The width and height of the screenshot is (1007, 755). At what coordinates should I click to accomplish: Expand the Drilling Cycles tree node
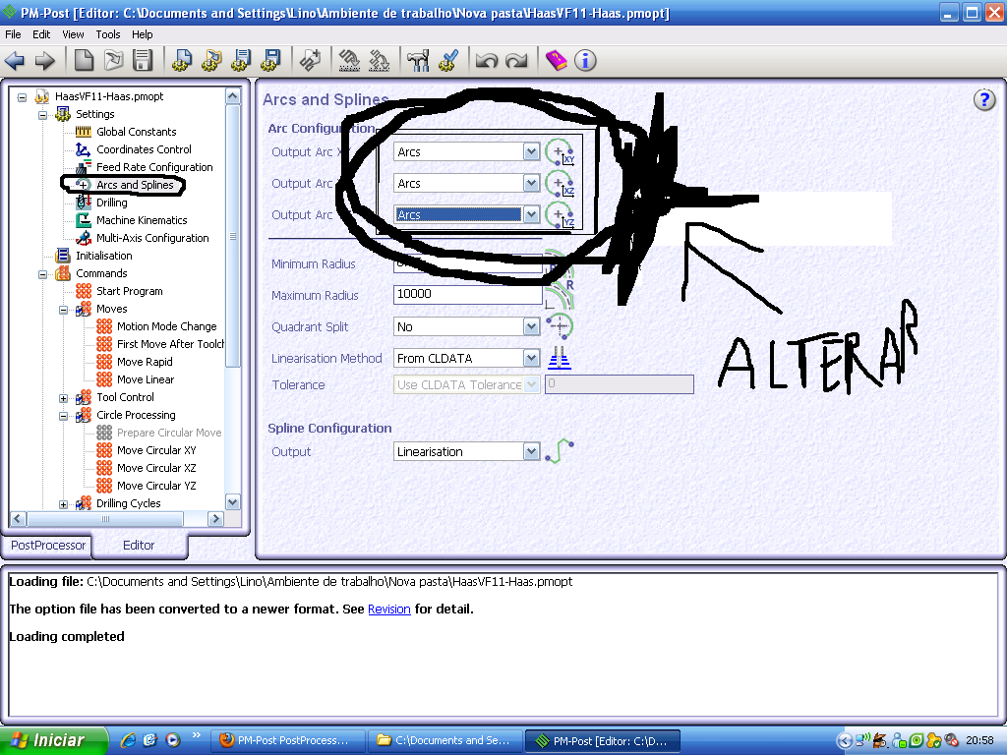[63, 504]
